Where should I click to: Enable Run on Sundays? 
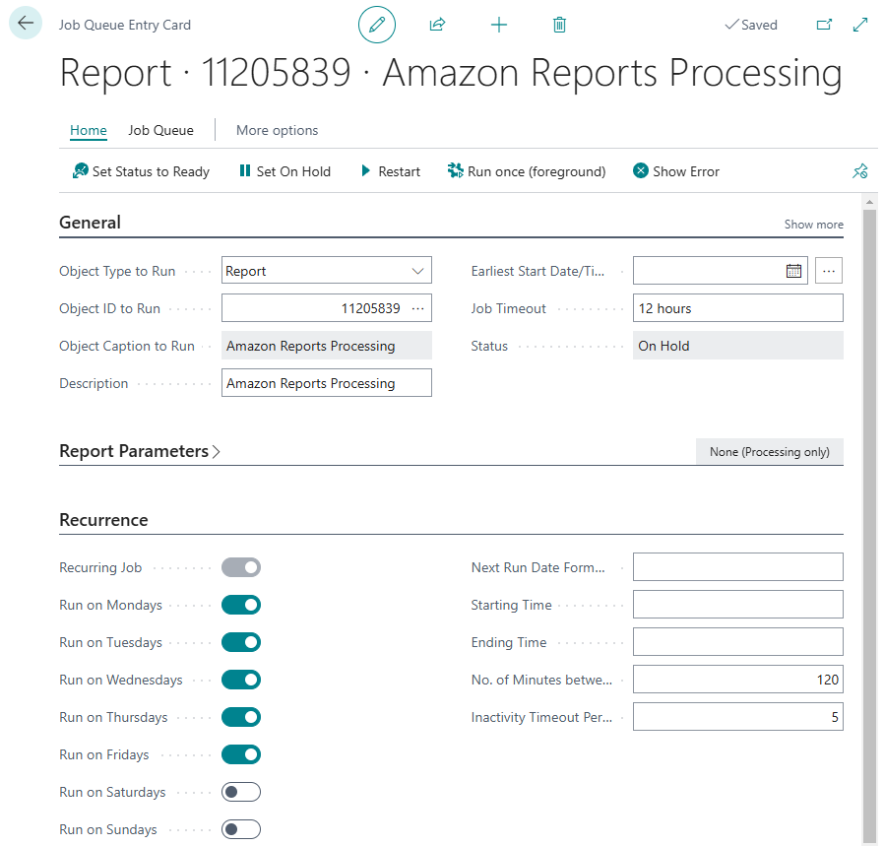coord(241,829)
